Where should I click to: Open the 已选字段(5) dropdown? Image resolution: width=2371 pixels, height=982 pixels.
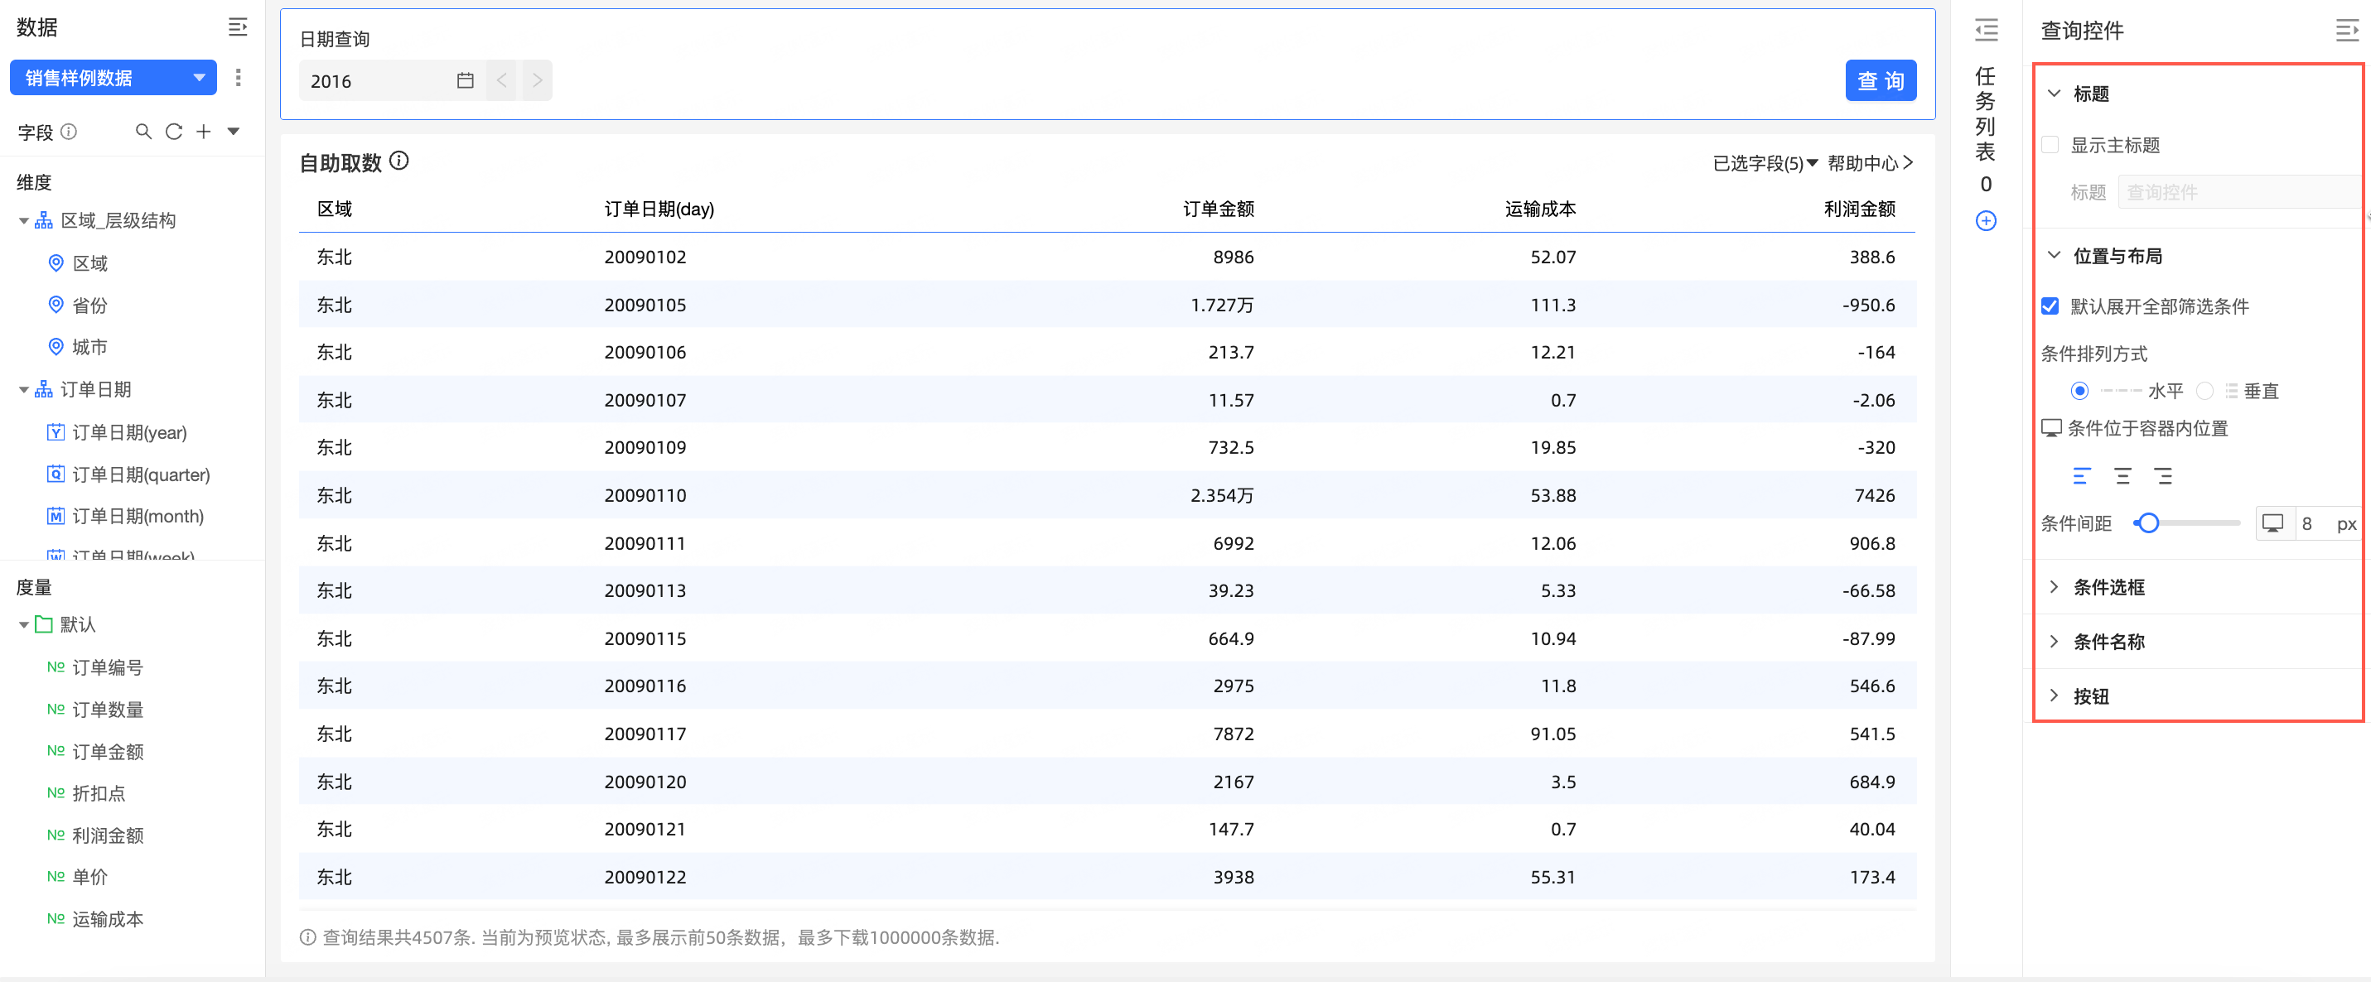(1764, 164)
